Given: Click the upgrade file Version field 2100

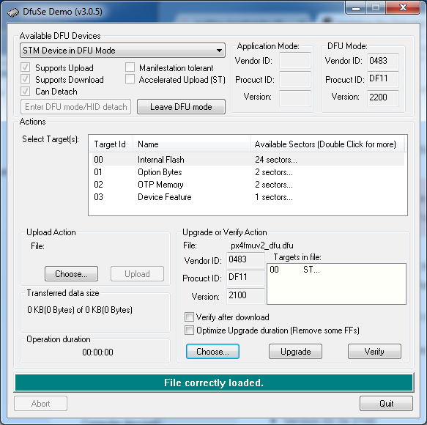Looking at the screenshot, I should pyautogui.click(x=245, y=296).
